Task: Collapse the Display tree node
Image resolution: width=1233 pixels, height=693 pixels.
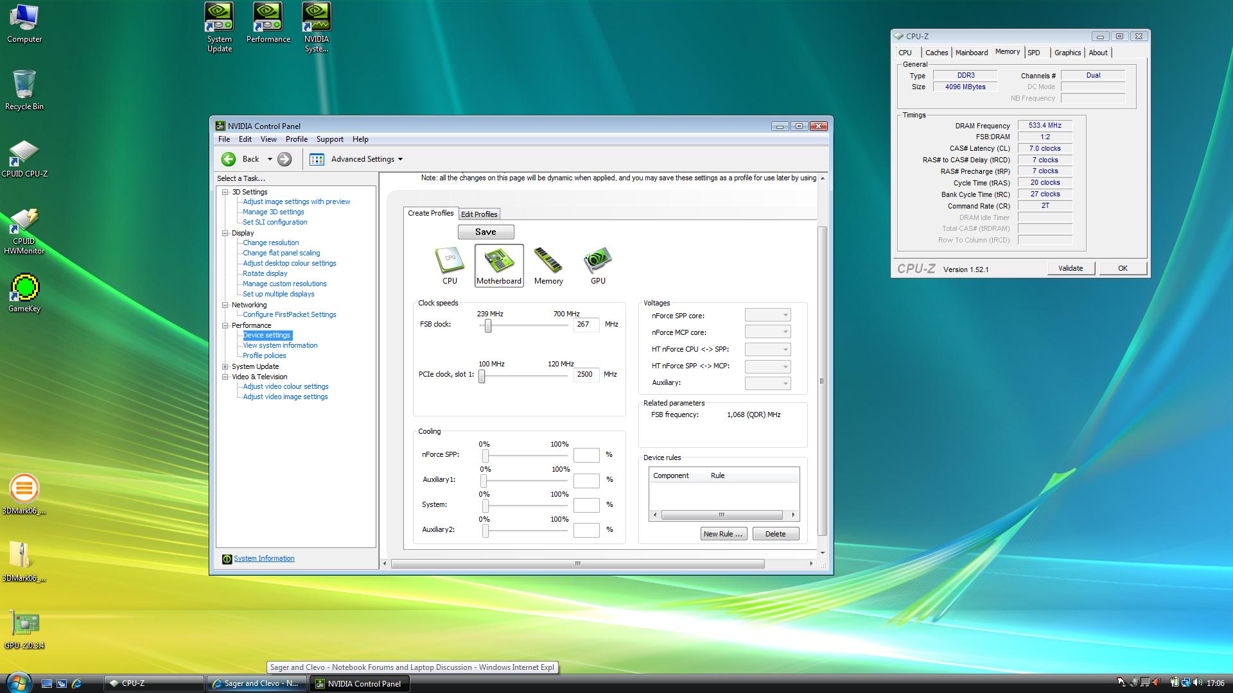Action: [225, 233]
